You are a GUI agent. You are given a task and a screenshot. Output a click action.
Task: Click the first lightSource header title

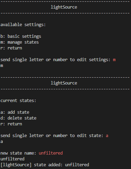(x=64, y=7)
